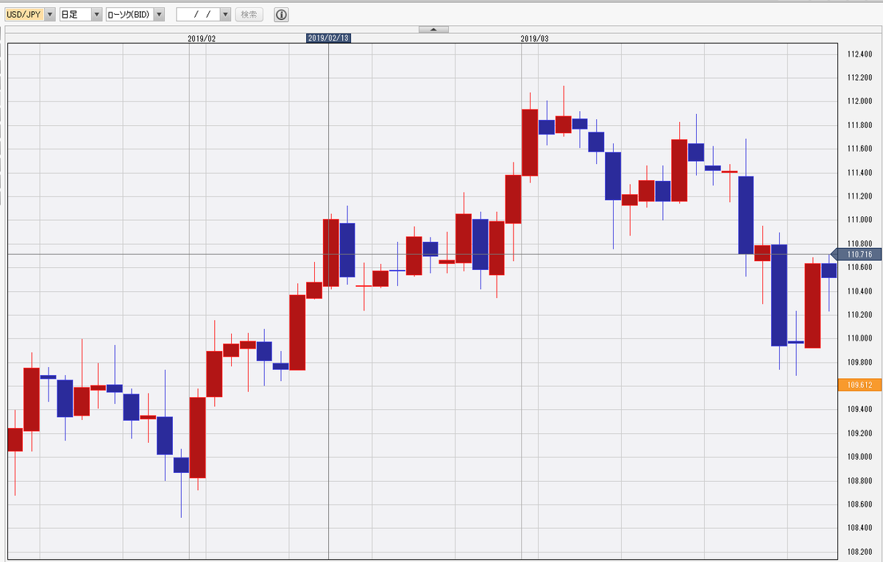Click the 112.400 price axis label
Image resolution: width=883 pixels, height=562 pixels.
point(859,54)
